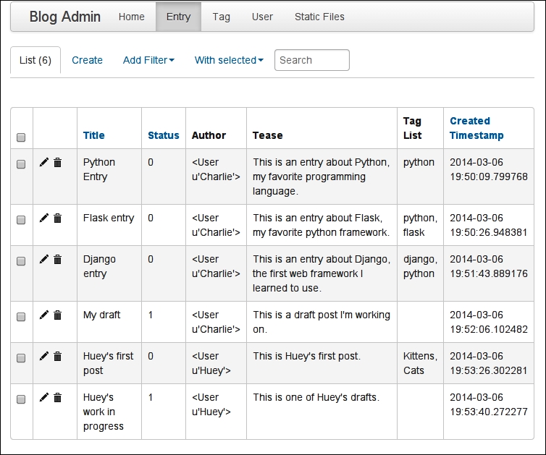
Task: Sort the table by Title
Action: click(x=93, y=135)
